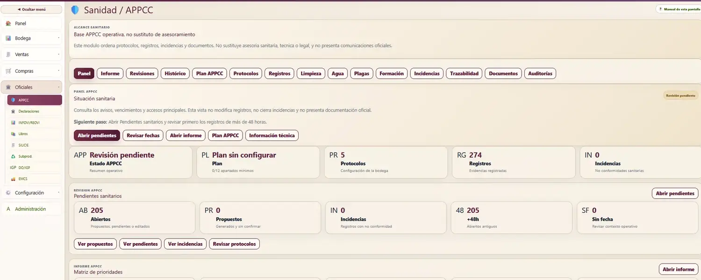Expand the Configuración menu arrow
701x280 pixels.
coord(58,193)
